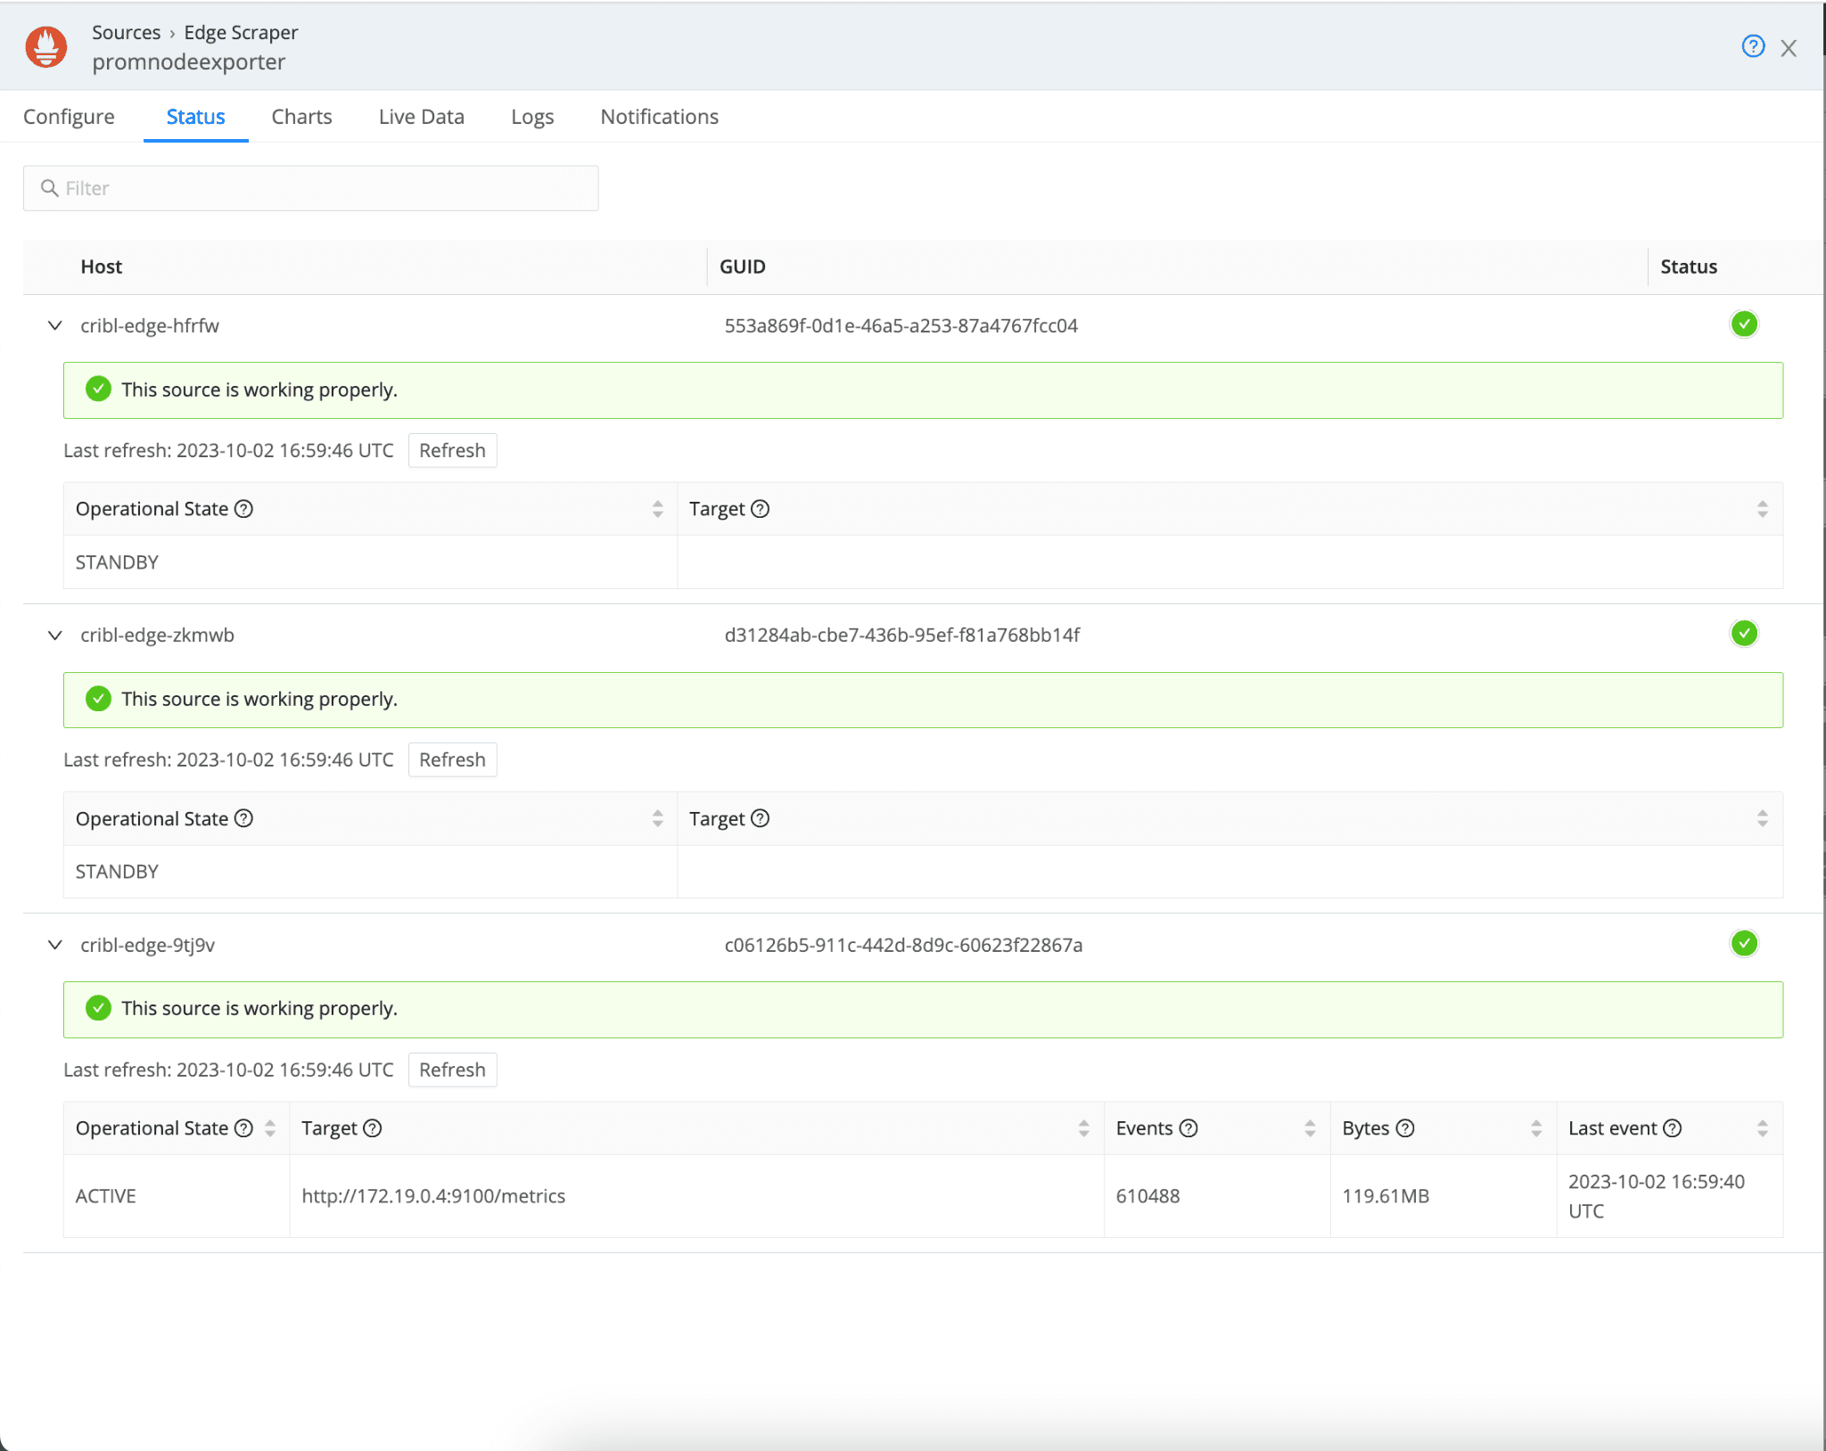This screenshot has width=1826, height=1451.
Task: Open the Charts tab
Action: 301,117
